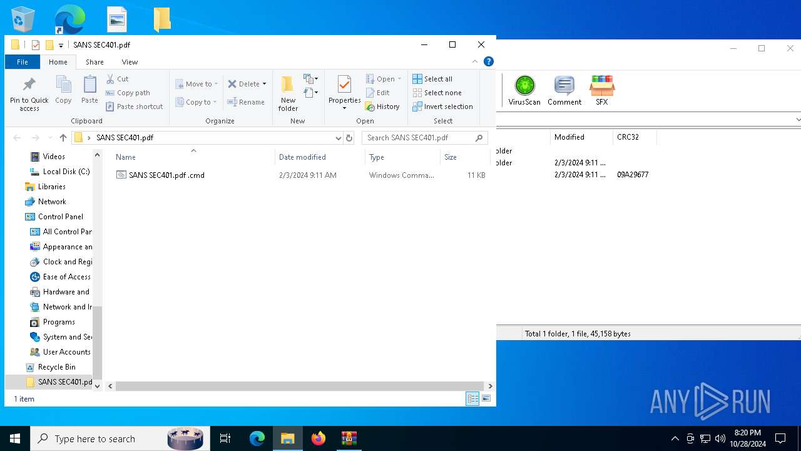
Task: Click Select none
Action: (x=437, y=93)
